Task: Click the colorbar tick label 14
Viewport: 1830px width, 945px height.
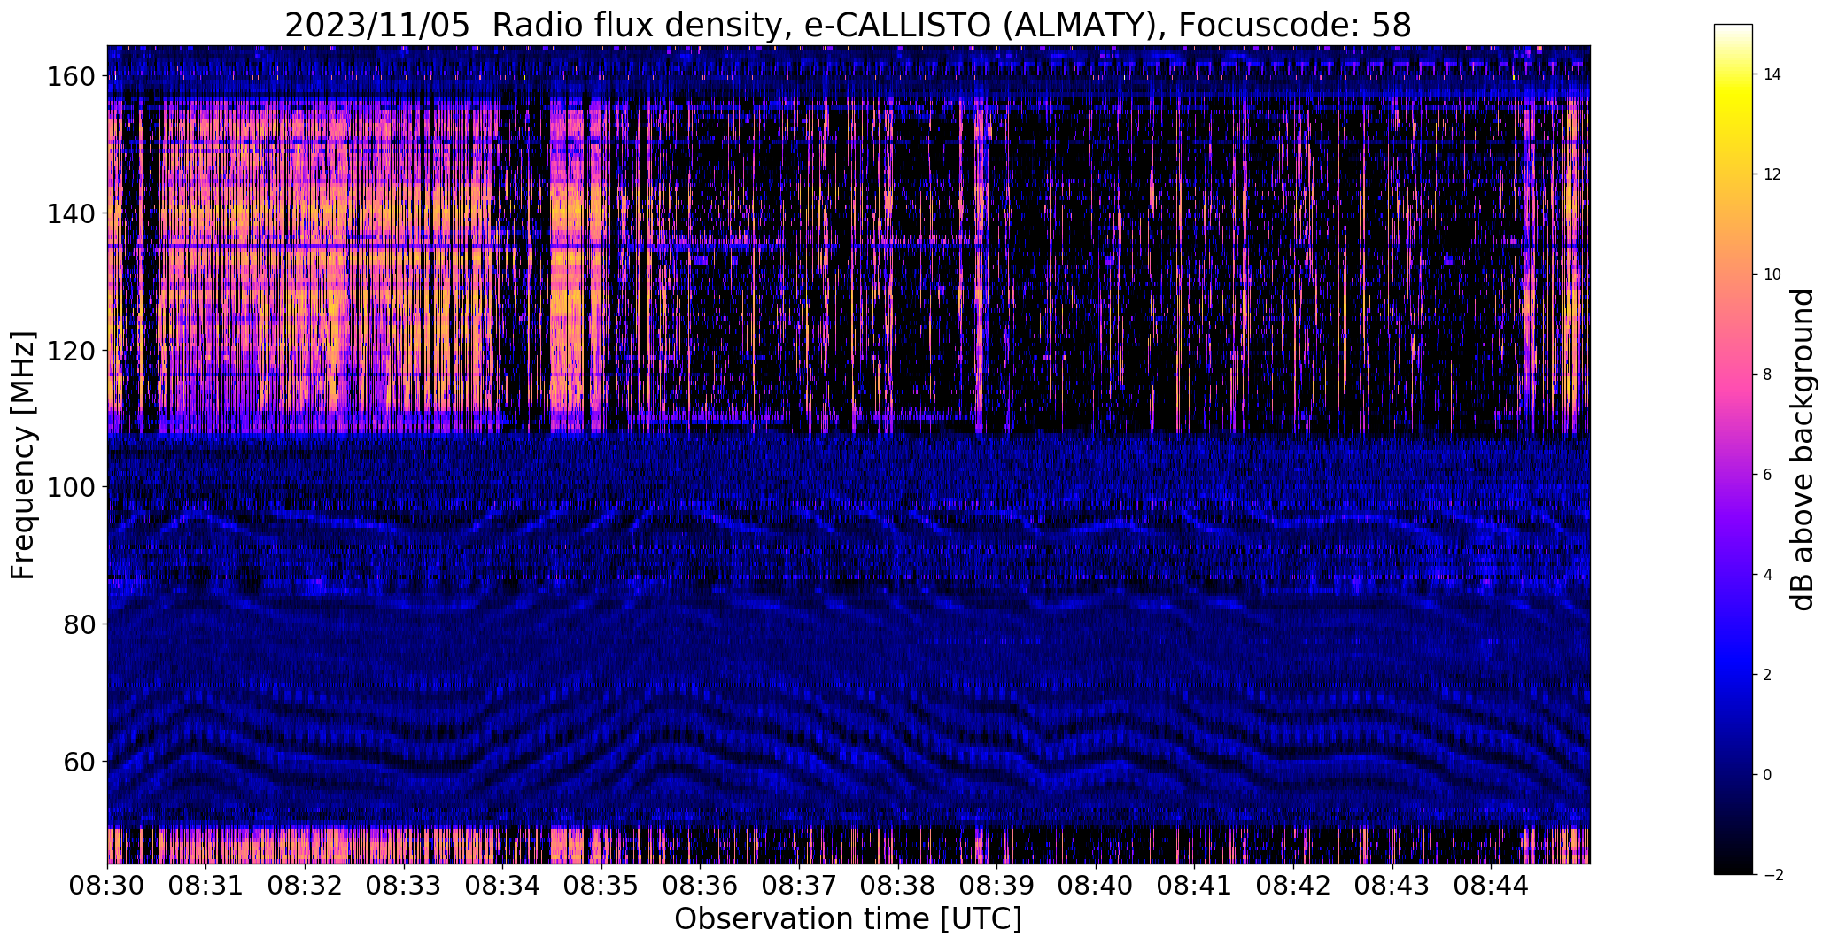Action: click(1772, 74)
